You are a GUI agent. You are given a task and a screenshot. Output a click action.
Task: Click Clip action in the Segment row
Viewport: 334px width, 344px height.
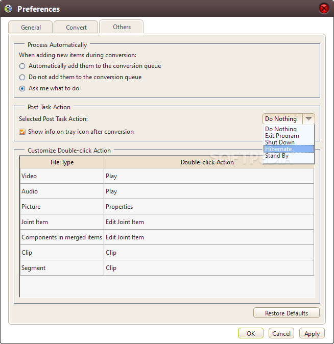[x=209, y=268]
